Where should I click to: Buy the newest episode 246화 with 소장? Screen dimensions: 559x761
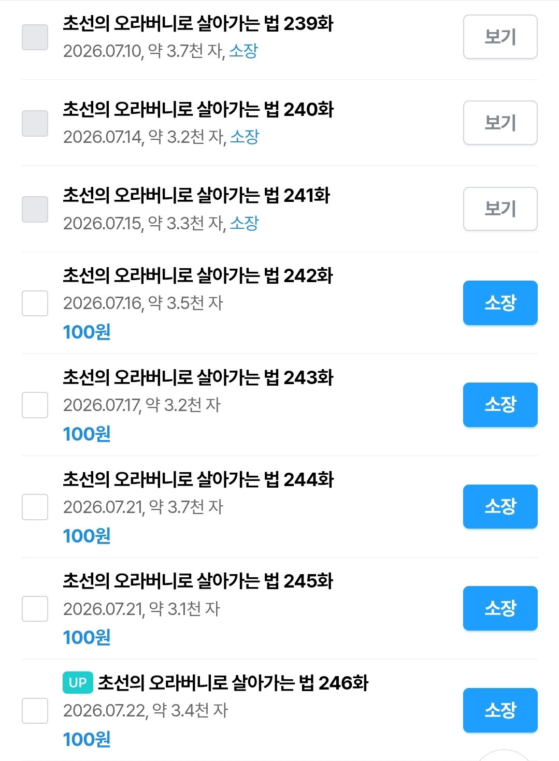(500, 710)
